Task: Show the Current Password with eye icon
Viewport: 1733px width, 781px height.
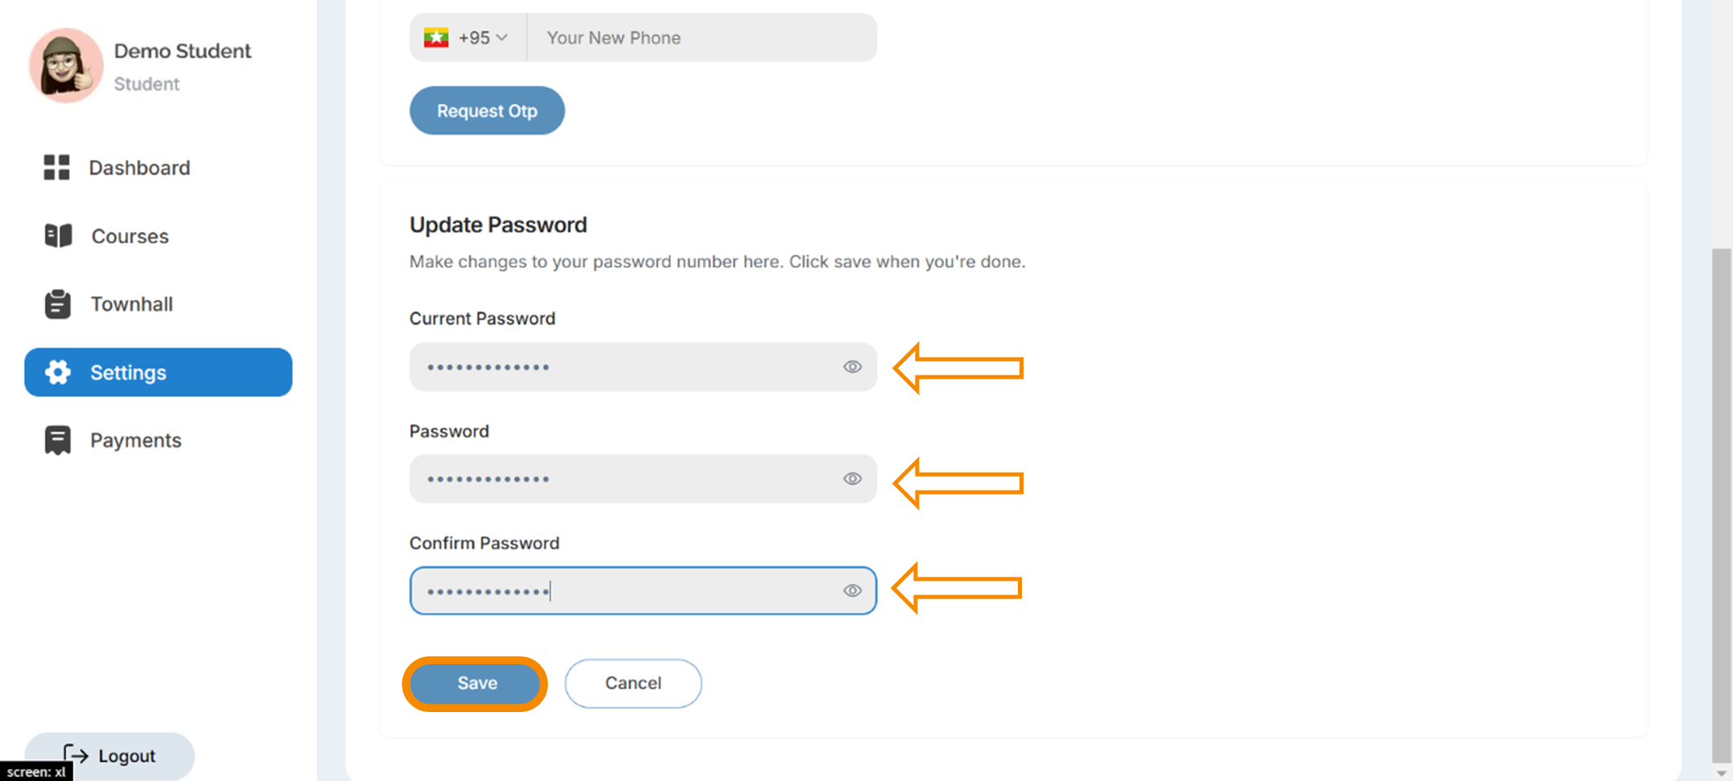Action: click(x=852, y=367)
